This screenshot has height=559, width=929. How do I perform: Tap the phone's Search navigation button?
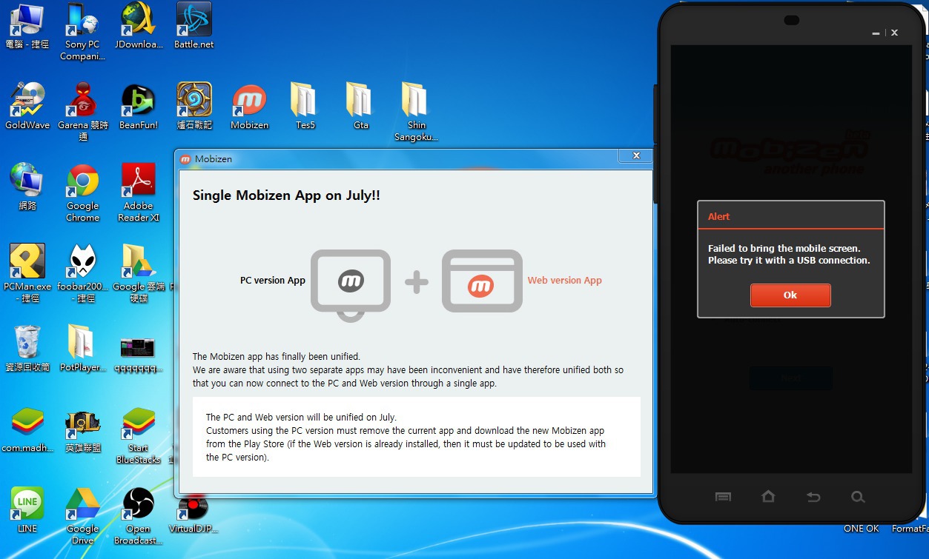(x=858, y=497)
